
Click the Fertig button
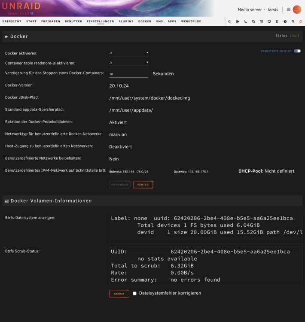coord(143,185)
